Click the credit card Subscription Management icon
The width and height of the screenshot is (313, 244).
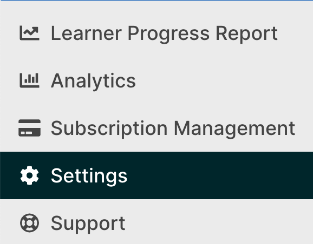[29, 128]
